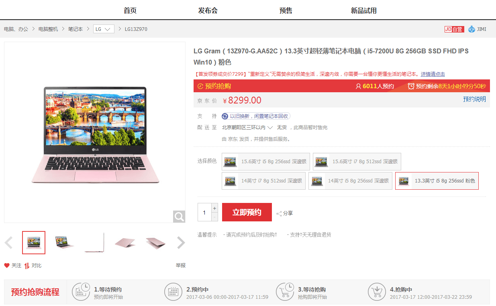Click the magnifier zoom icon on product image

(x=179, y=217)
